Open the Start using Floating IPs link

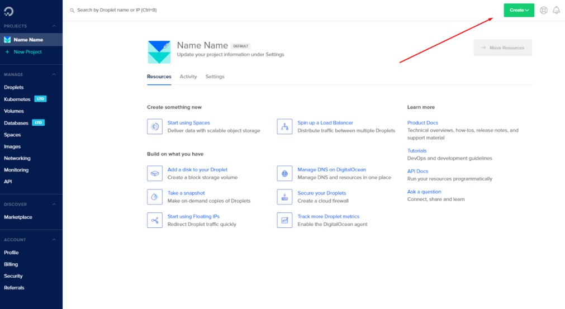[193, 216]
